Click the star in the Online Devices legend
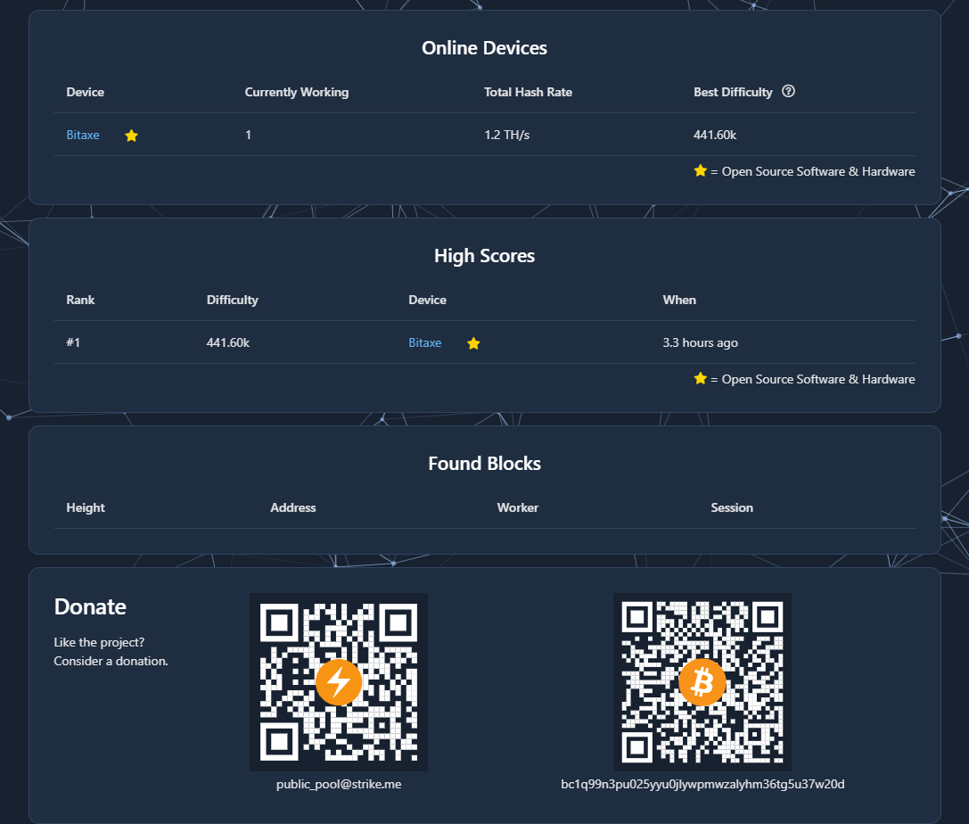Image resolution: width=969 pixels, height=824 pixels. click(x=700, y=170)
